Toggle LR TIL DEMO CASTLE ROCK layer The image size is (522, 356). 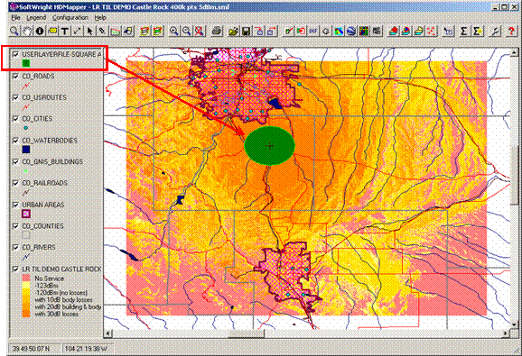coord(15,269)
